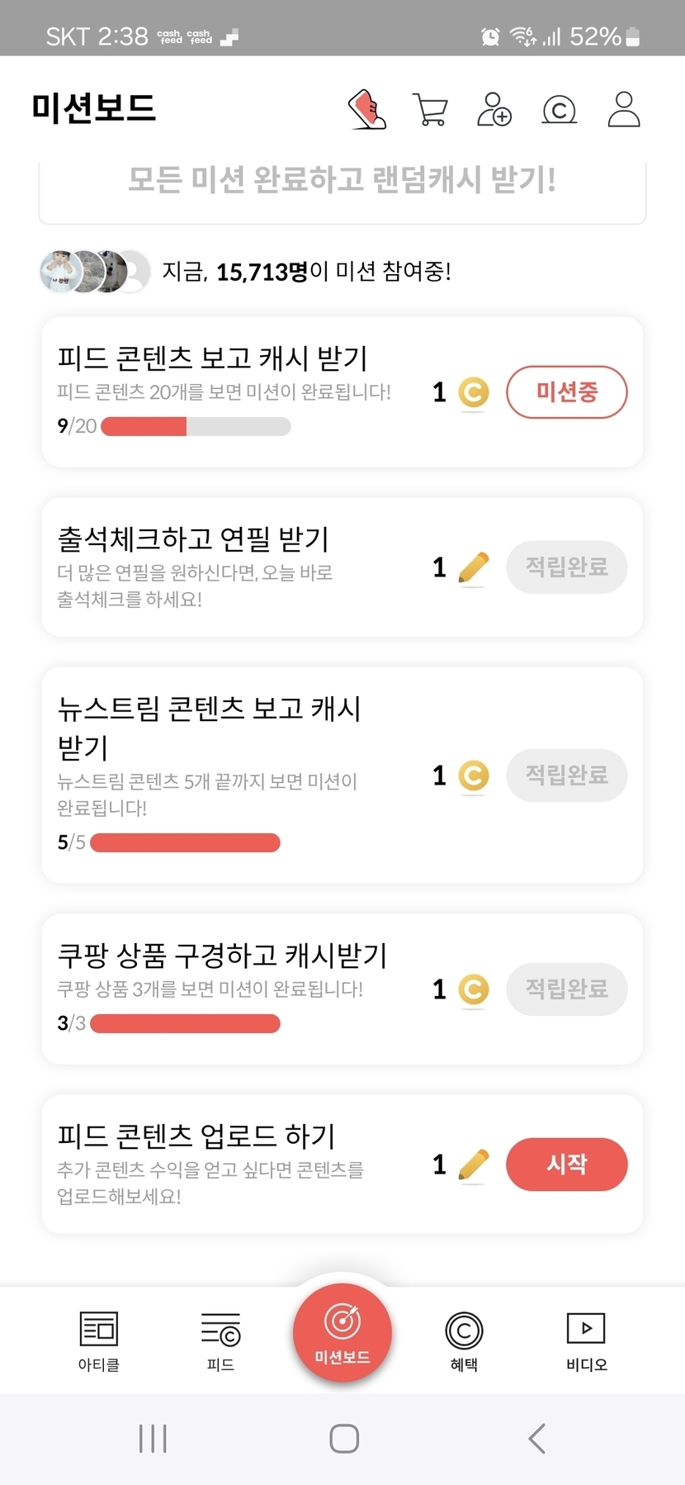Switch to the 피드 tab
Screen dimensions: 685x1485
pyautogui.click(x=220, y=1341)
